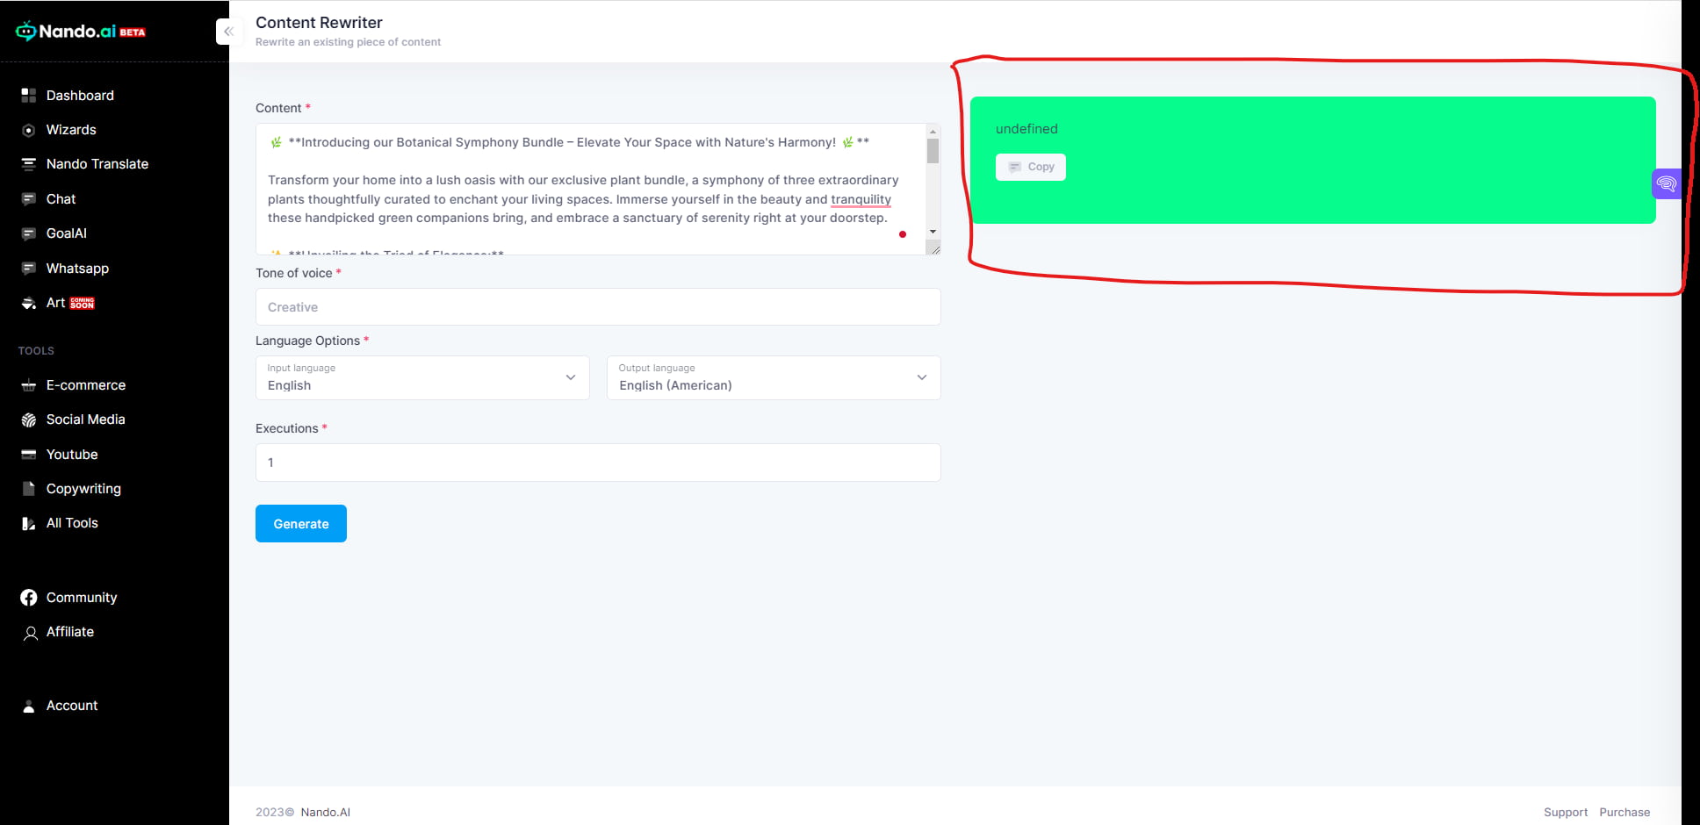Open the Whatsapp tool
This screenshot has width=1700, height=825.
coord(77,268)
